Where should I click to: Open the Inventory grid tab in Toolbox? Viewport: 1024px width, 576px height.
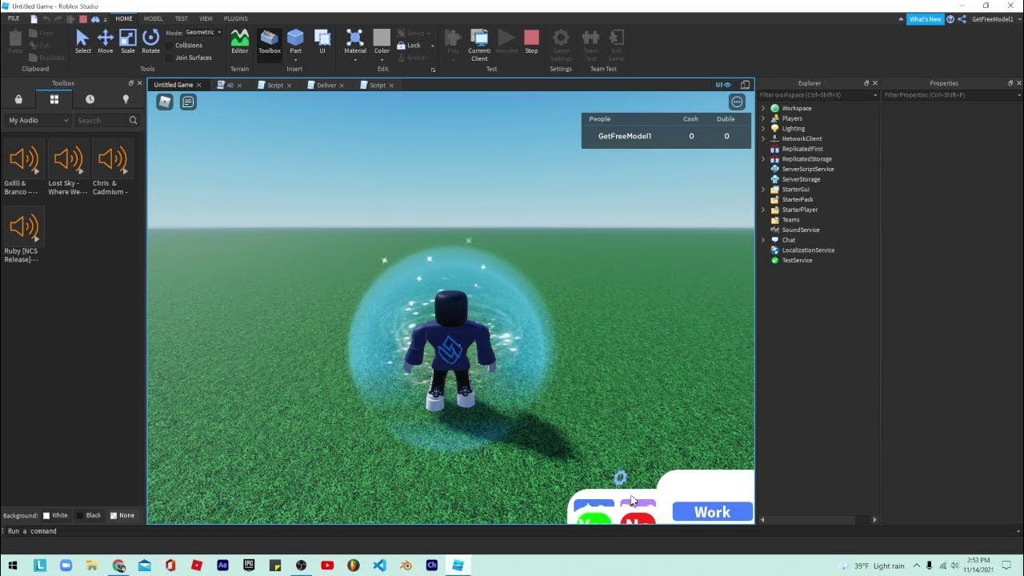pos(54,99)
